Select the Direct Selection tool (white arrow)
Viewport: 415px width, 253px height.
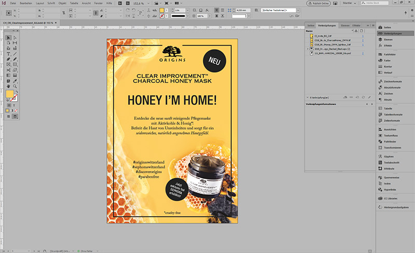15,37
